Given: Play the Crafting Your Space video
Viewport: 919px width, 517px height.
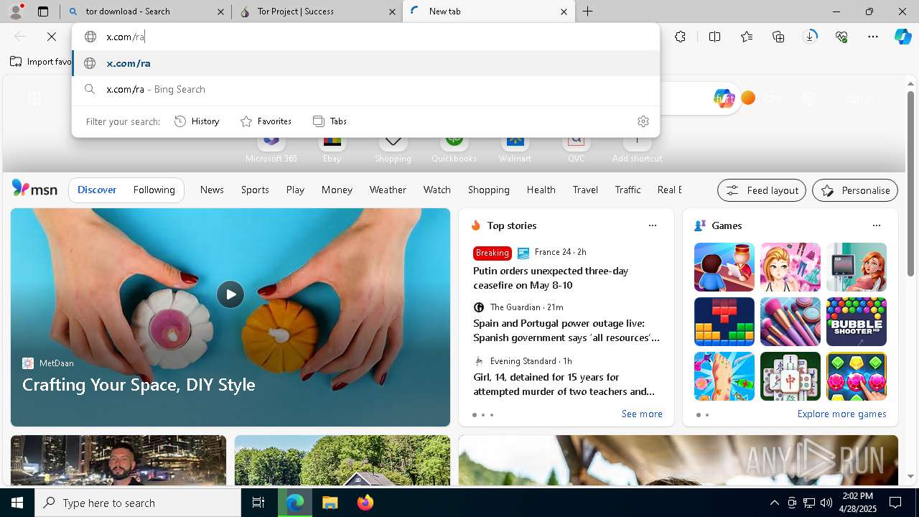Looking at the screenshot, I should coord(230,294).
